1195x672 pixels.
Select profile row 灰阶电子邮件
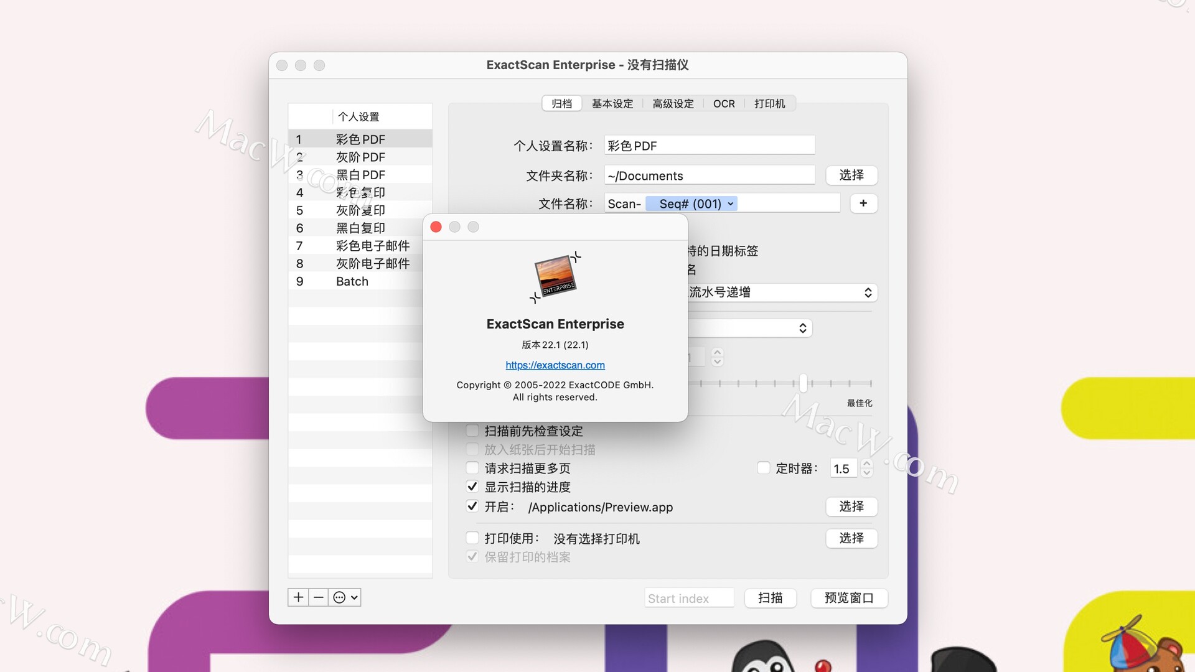(x=356, y=263)
